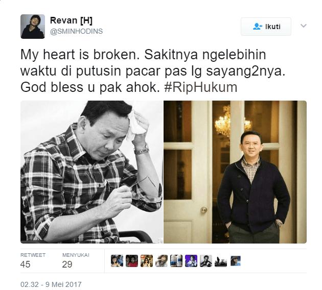Open the 02.32 - 9 Mei 2017 timestamp
Image resolution: width=322 pixels, height=290 pixels.
click(51, 284)
